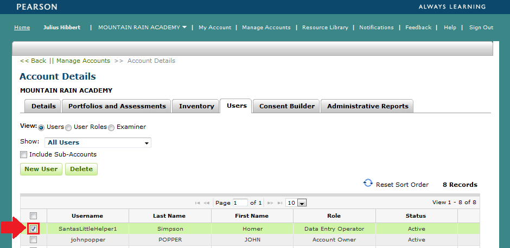The image size is (510, 248).
Task: Click the Simpson last name cell
Action: coord(170,229)
